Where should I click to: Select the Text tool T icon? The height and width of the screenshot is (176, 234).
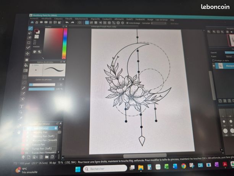point(22,106)
